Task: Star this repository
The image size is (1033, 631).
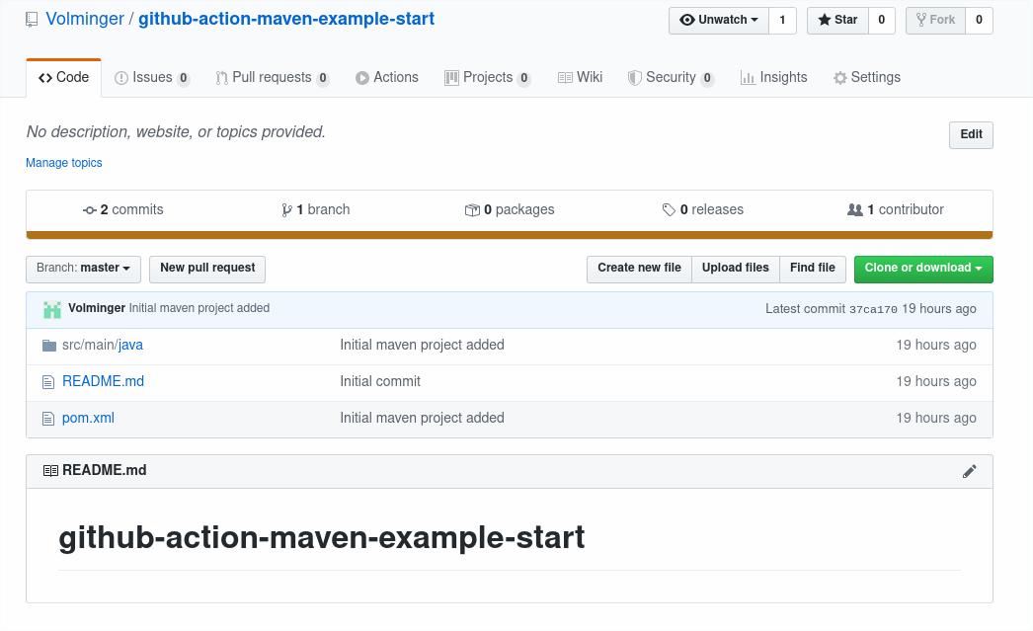Action: point(837,20)
